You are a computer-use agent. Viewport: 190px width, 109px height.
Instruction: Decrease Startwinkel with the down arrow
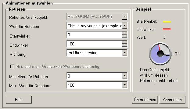pos(124,36)
